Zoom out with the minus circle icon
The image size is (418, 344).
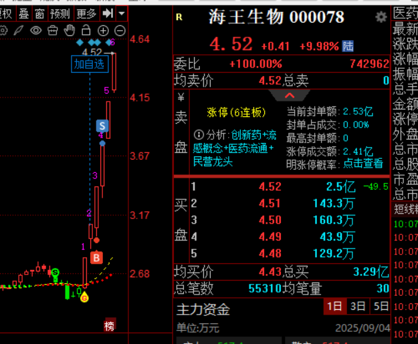(x=120, y=31)
